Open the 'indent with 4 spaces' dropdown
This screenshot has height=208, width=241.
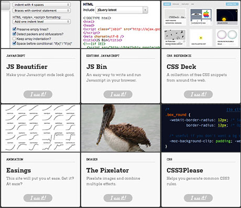(x=41, y=5)
